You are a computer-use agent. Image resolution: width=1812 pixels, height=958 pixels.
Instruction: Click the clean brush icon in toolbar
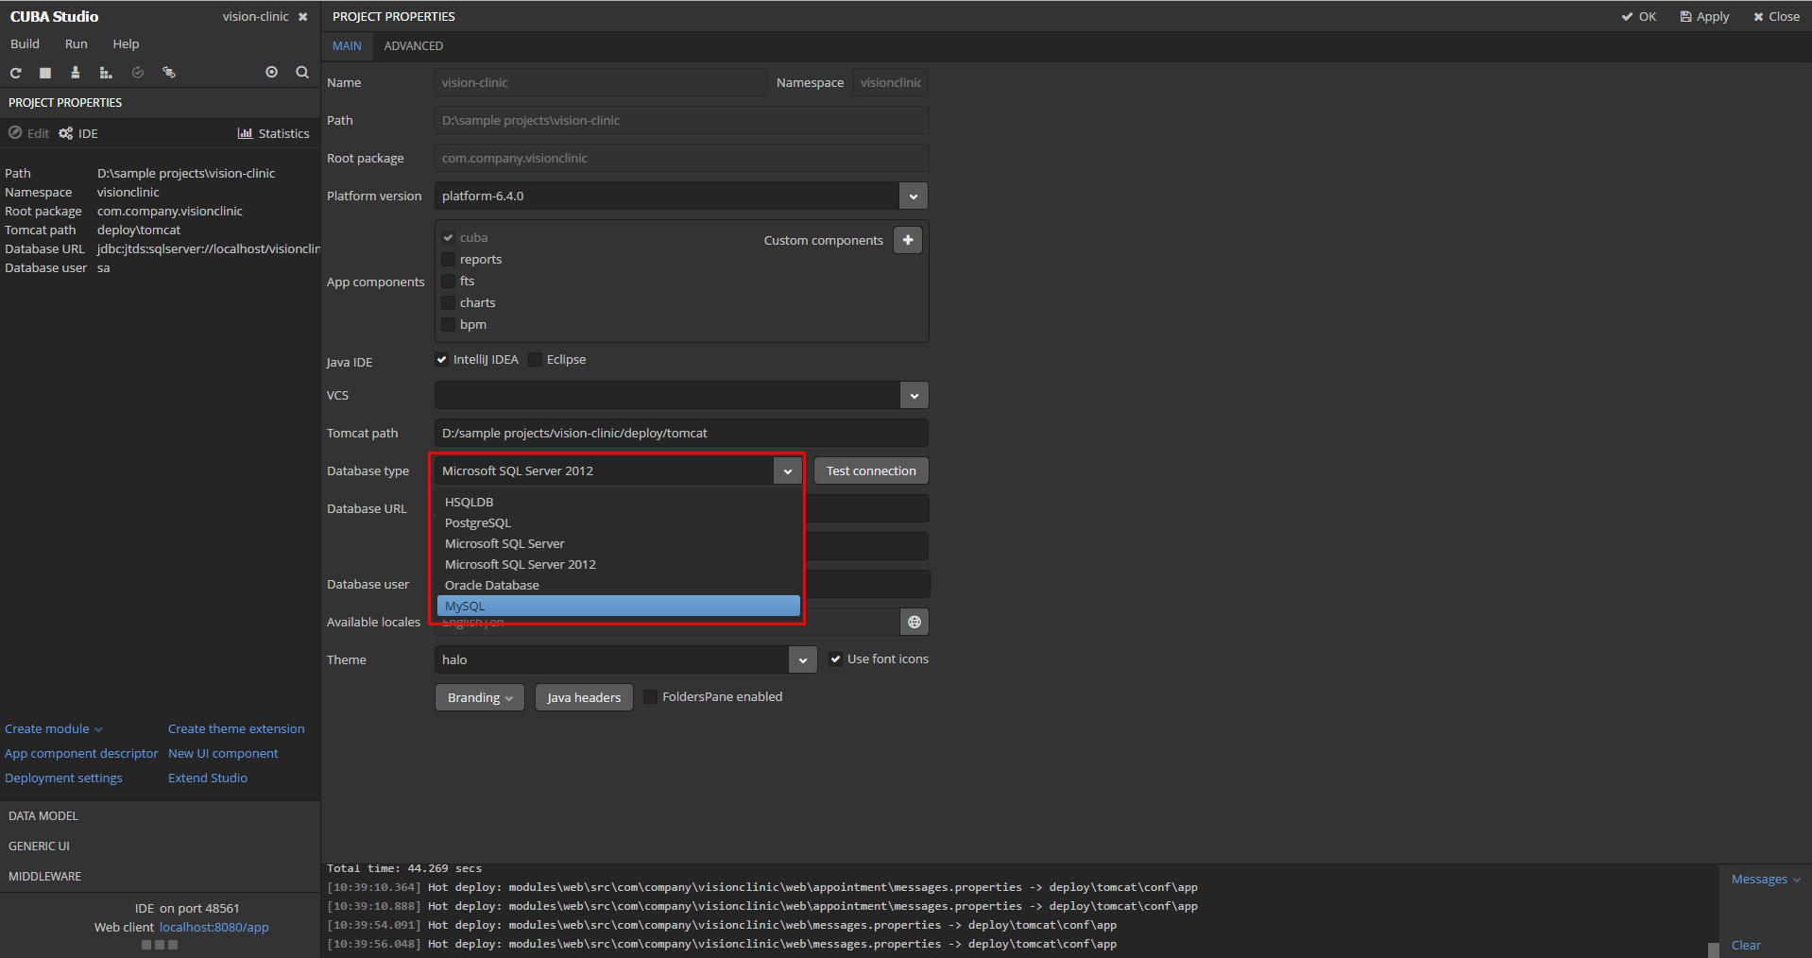[76, 73]
